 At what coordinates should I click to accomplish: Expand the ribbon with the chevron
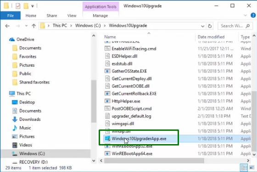[x=246, y=16]
